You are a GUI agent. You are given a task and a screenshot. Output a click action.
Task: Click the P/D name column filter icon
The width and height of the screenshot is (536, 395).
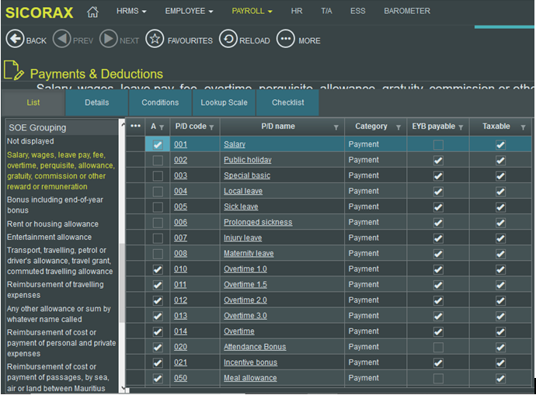pos(336,127)
